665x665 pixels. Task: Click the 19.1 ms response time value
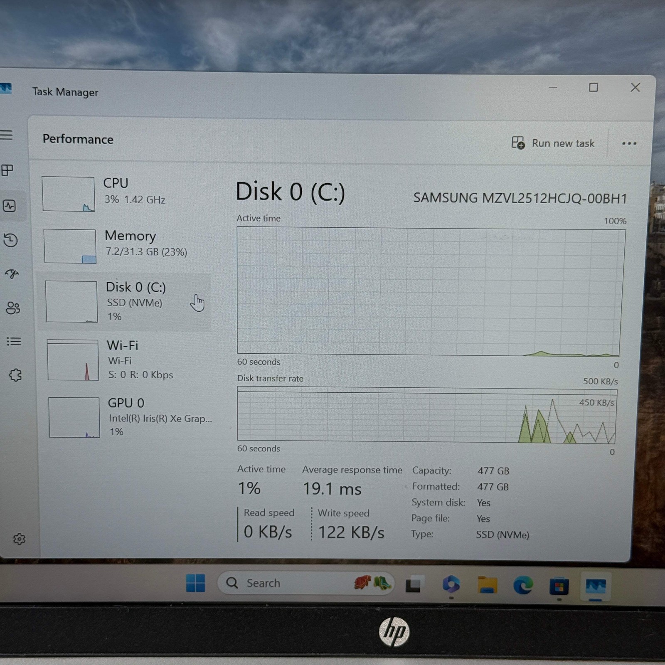tap(332, 489)
